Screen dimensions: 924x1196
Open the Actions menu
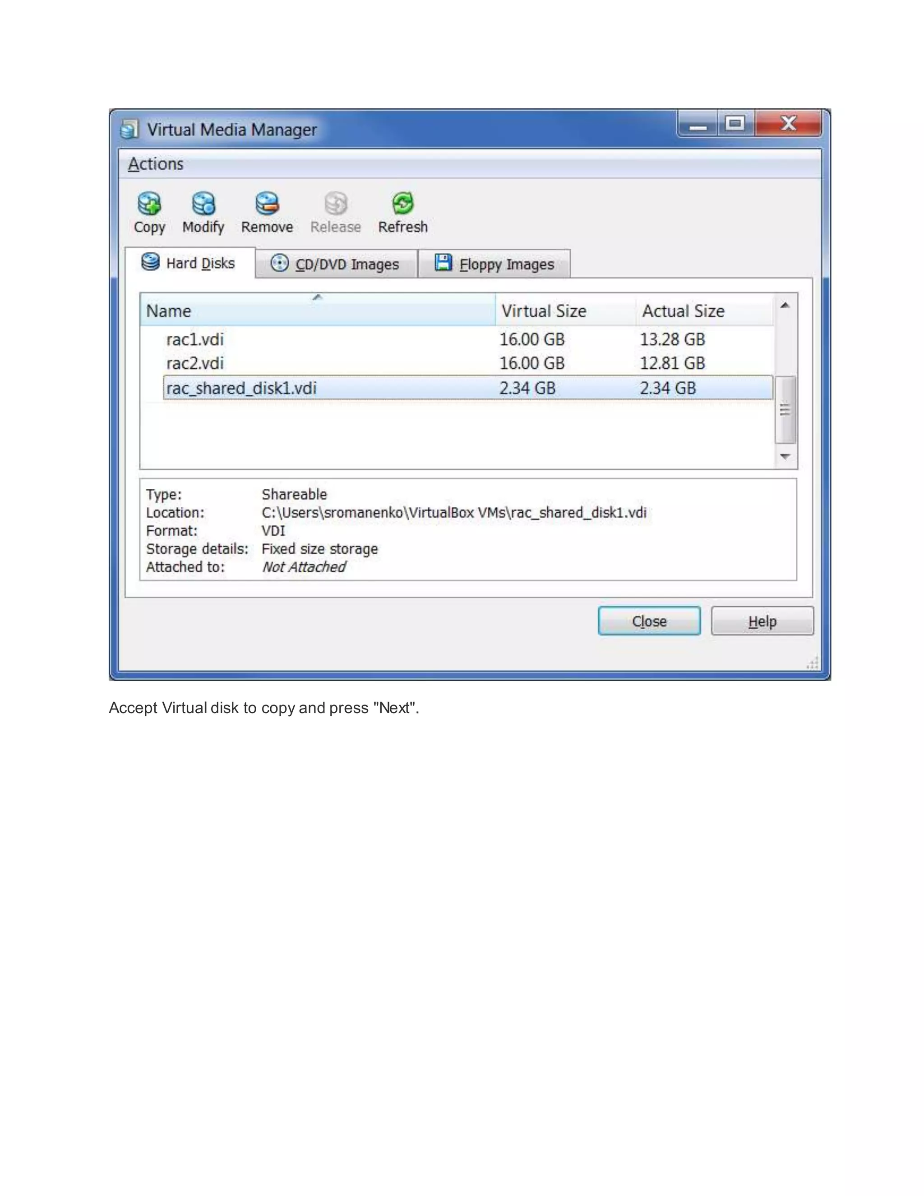point(156,164)
